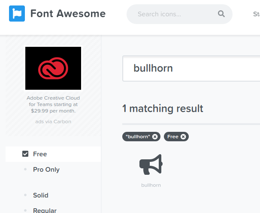Screen dimensions: 260x213
Task: Remove the Free filter tag via its x
Action: [x=183, y=137]
